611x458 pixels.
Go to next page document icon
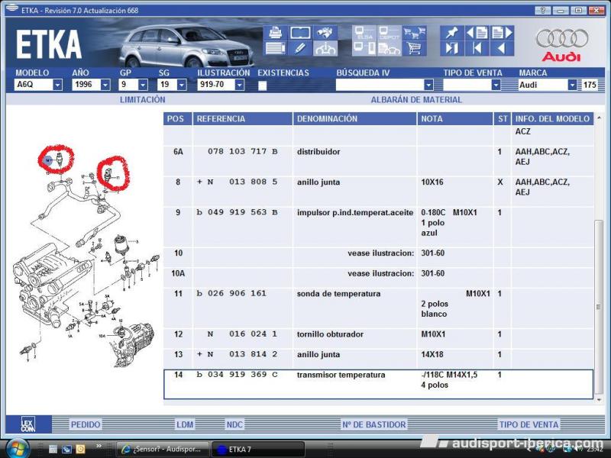coord(502,33)
